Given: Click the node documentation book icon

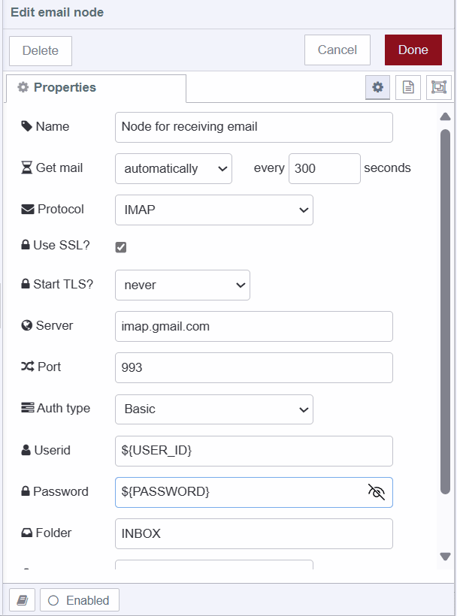Looking at the screenshot, I should click(22, 599).
